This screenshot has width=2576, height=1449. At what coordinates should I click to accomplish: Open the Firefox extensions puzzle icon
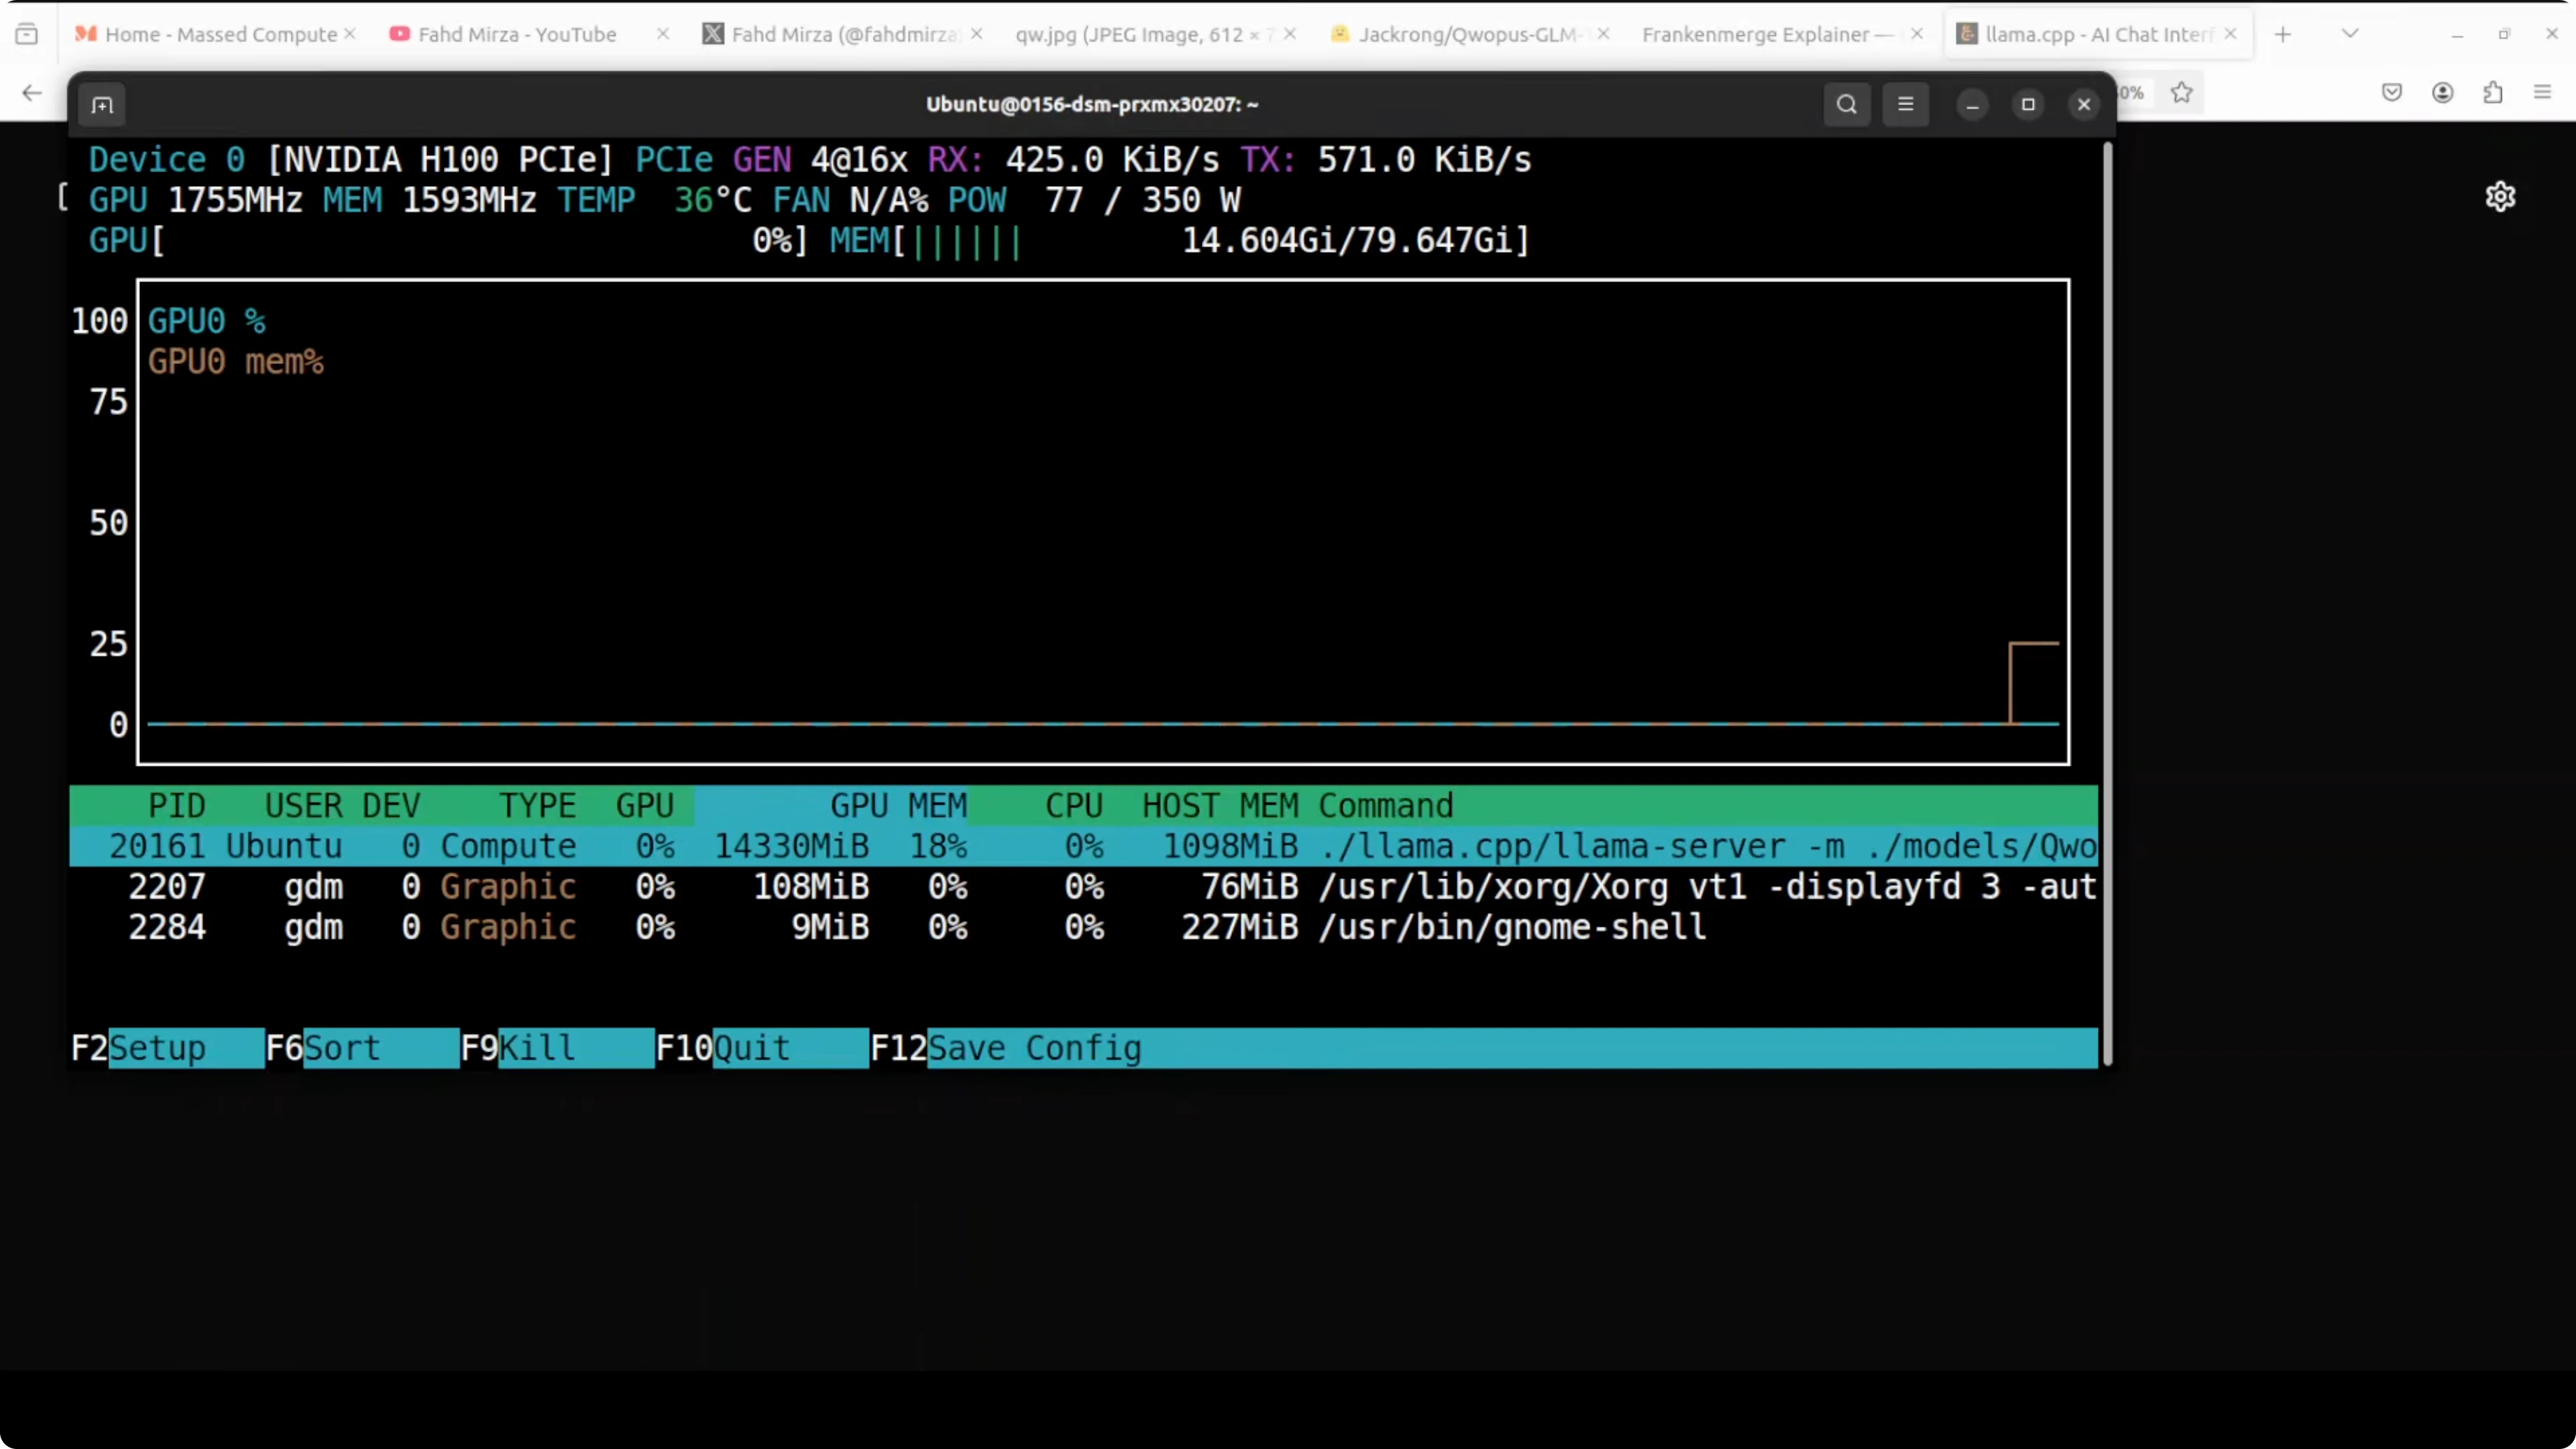pos(2492,93)
